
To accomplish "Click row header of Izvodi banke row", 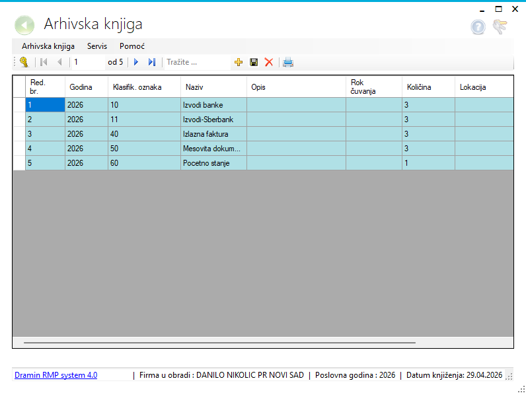I will click(x=19, y=105).
